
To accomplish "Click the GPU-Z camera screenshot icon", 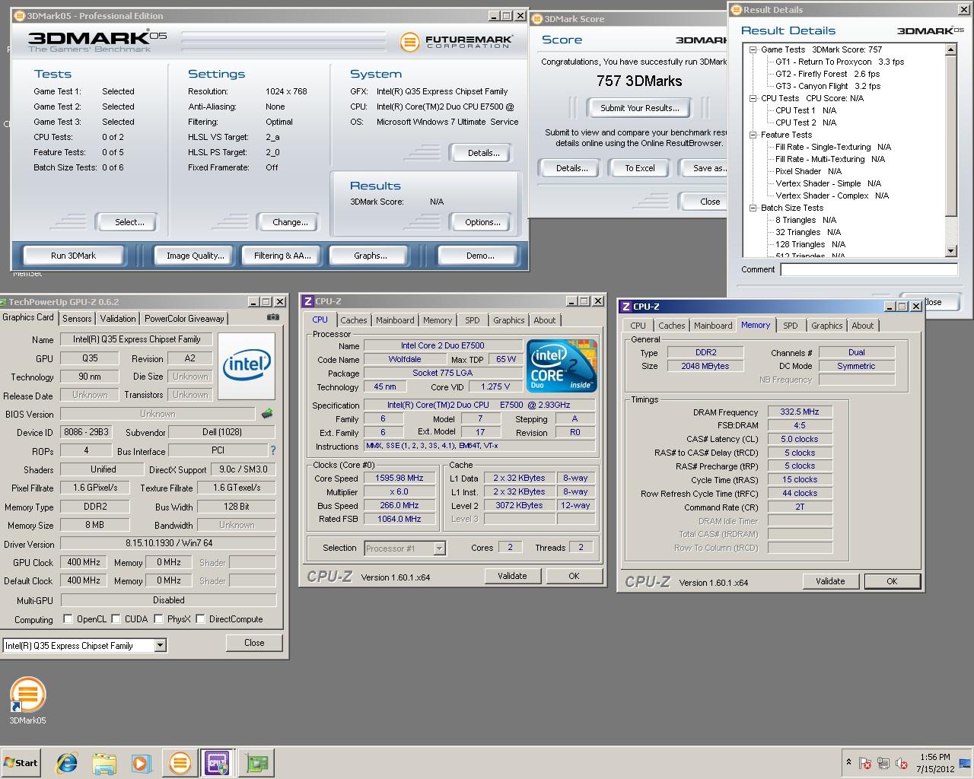I will [x=272, y=317].
